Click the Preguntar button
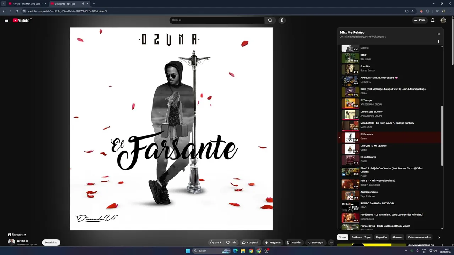 [x=273, y=243]
